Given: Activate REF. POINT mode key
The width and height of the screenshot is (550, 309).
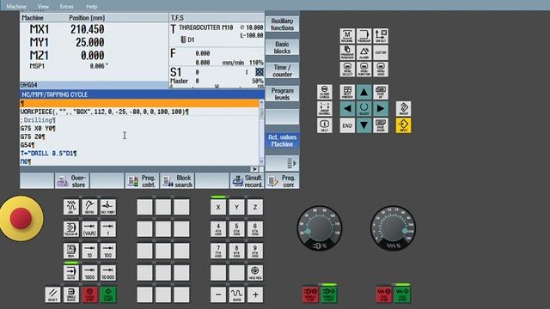Looking at the screenshot, I should 108,207.
